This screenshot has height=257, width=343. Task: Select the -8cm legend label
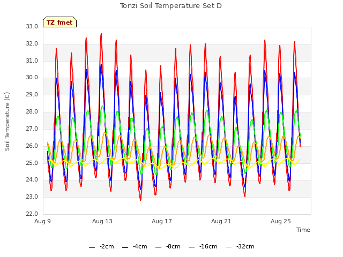173,246
